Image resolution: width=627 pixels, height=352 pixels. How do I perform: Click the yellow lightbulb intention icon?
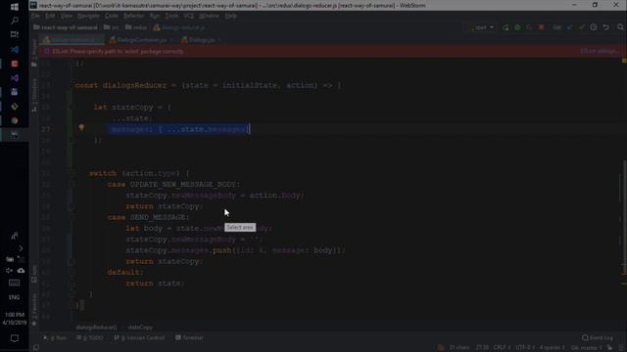coord(81,128)
